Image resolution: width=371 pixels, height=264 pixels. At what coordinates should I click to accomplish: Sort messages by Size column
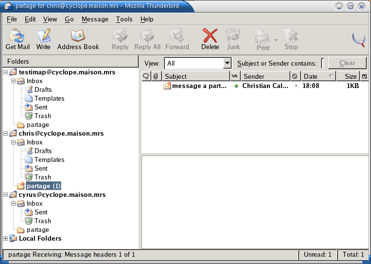[x=348, y=76]
